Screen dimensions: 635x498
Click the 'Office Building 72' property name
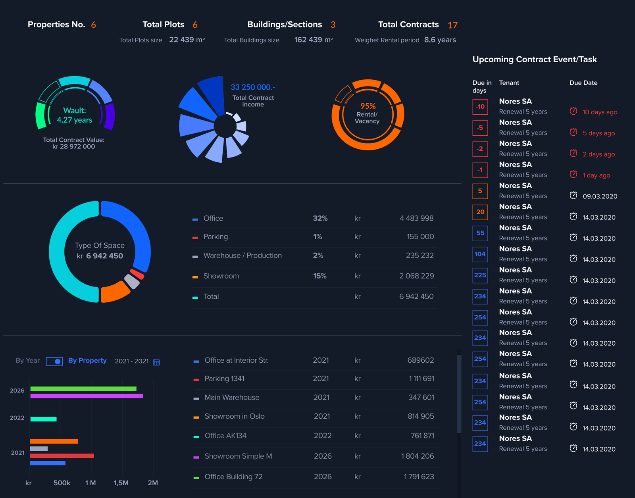233,477
